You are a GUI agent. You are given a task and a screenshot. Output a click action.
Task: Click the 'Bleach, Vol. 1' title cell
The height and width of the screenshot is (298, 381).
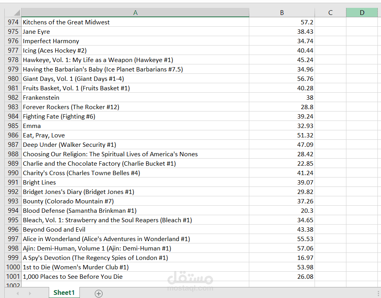click(135, 220)
